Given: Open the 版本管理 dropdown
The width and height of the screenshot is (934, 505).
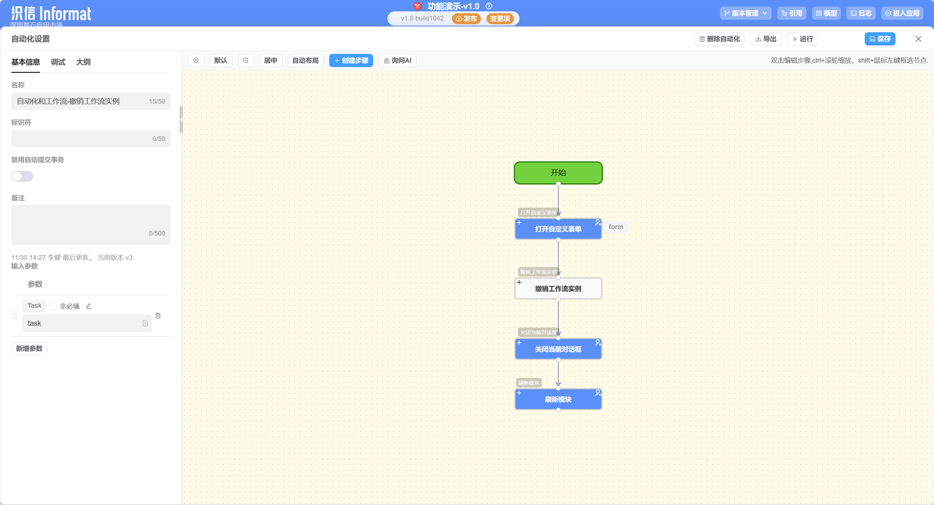Looking at the screenshot, I should pos(745,13).
